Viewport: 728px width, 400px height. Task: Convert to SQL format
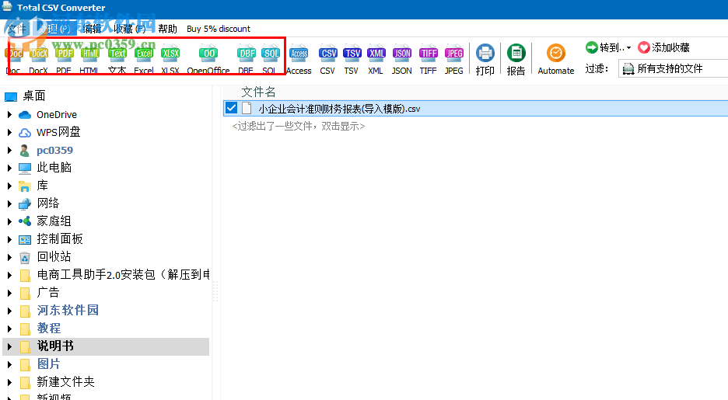(270, 60)
